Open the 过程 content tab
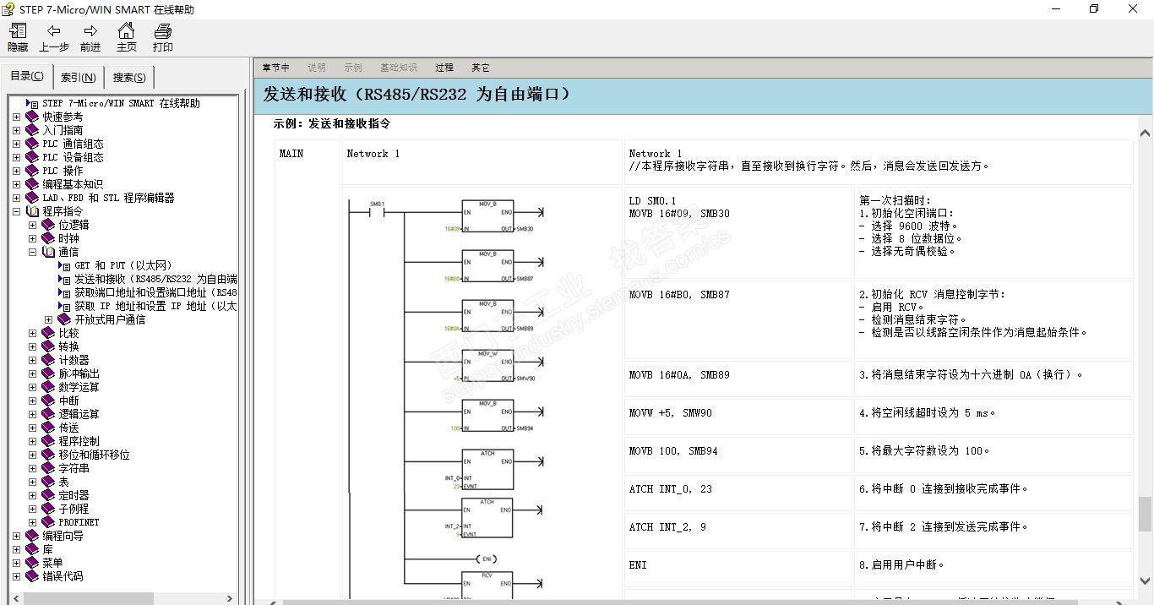 click(x=444, y=68)
